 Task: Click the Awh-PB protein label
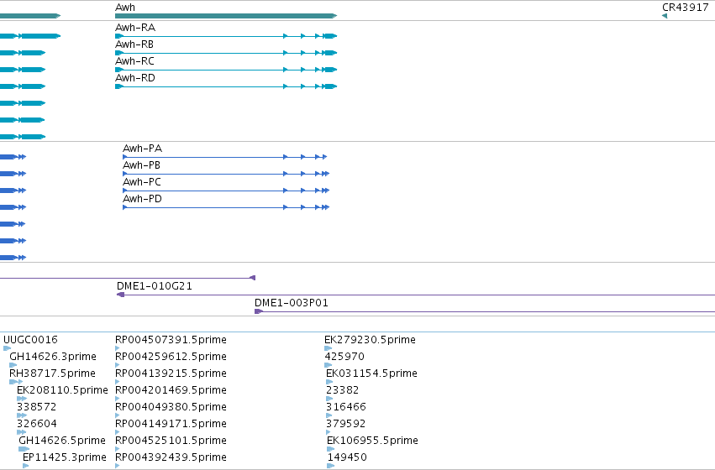141,165
